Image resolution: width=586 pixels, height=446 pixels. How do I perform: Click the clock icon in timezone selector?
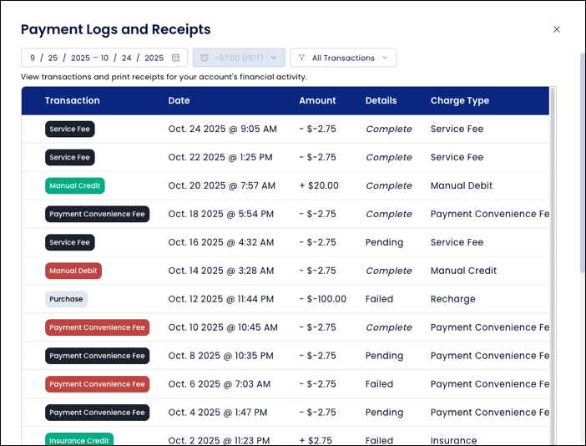(x=205, y=58)
